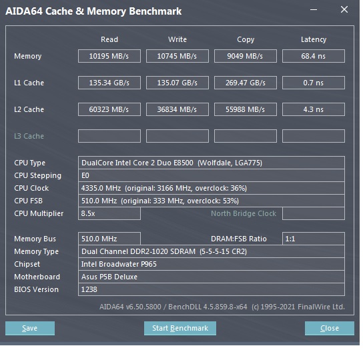Select L1 Cache Read 135.34 GB/s
This screenshot has width=363, height=350.
(x=109, y=83)
